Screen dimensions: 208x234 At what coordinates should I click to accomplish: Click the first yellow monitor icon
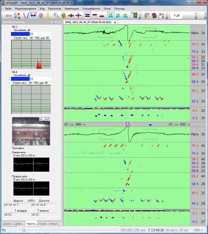[111, 15]
